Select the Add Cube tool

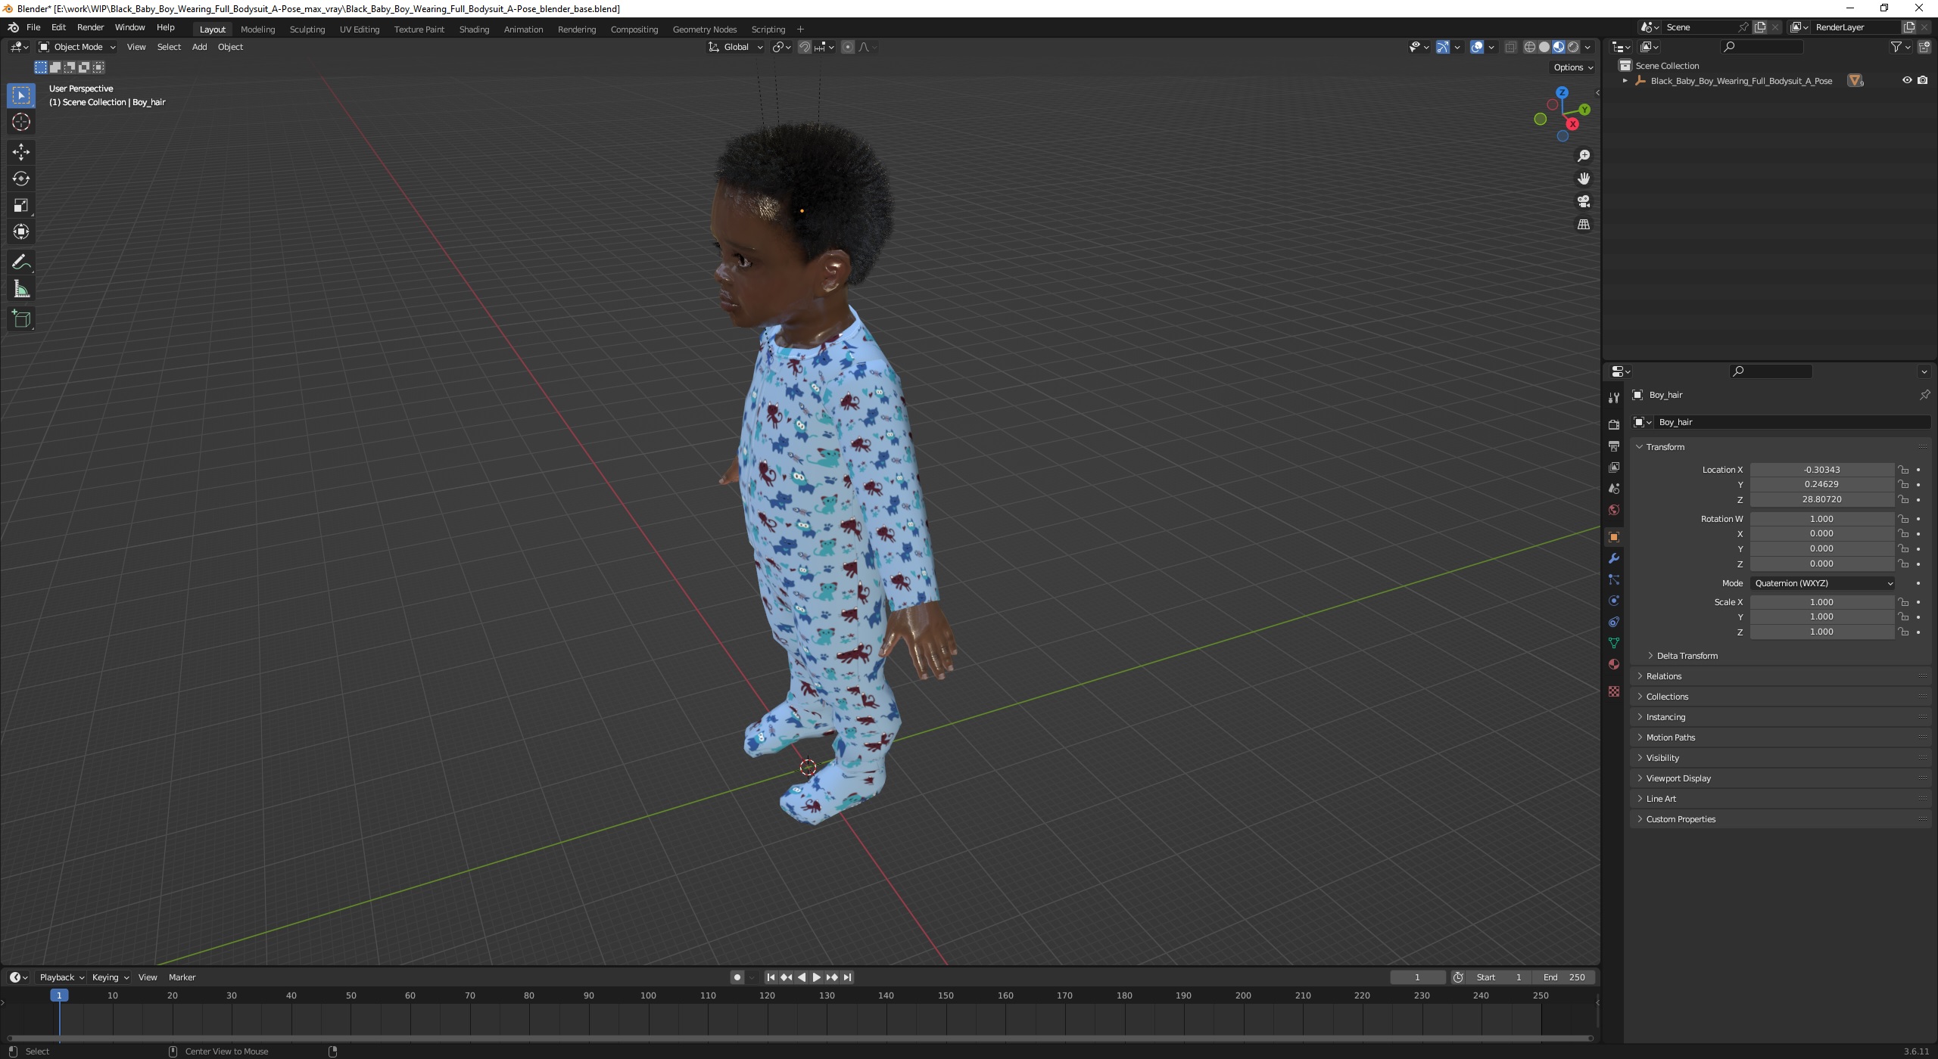click(x=21, y=319)
